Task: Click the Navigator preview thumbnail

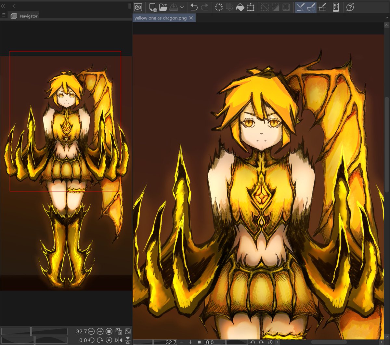Action: [66, 174]
